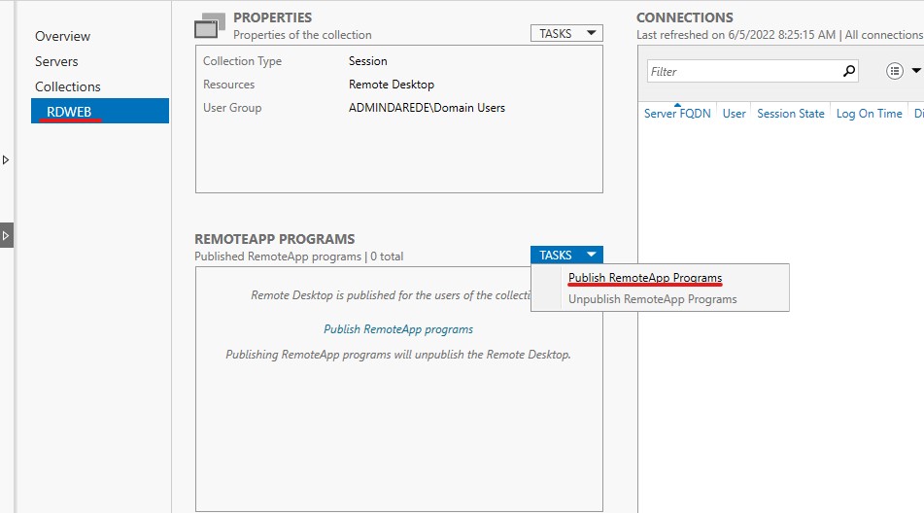The image size is (924, 513).
Task: Open Collections in the sidebar
Action: (68, 86)
